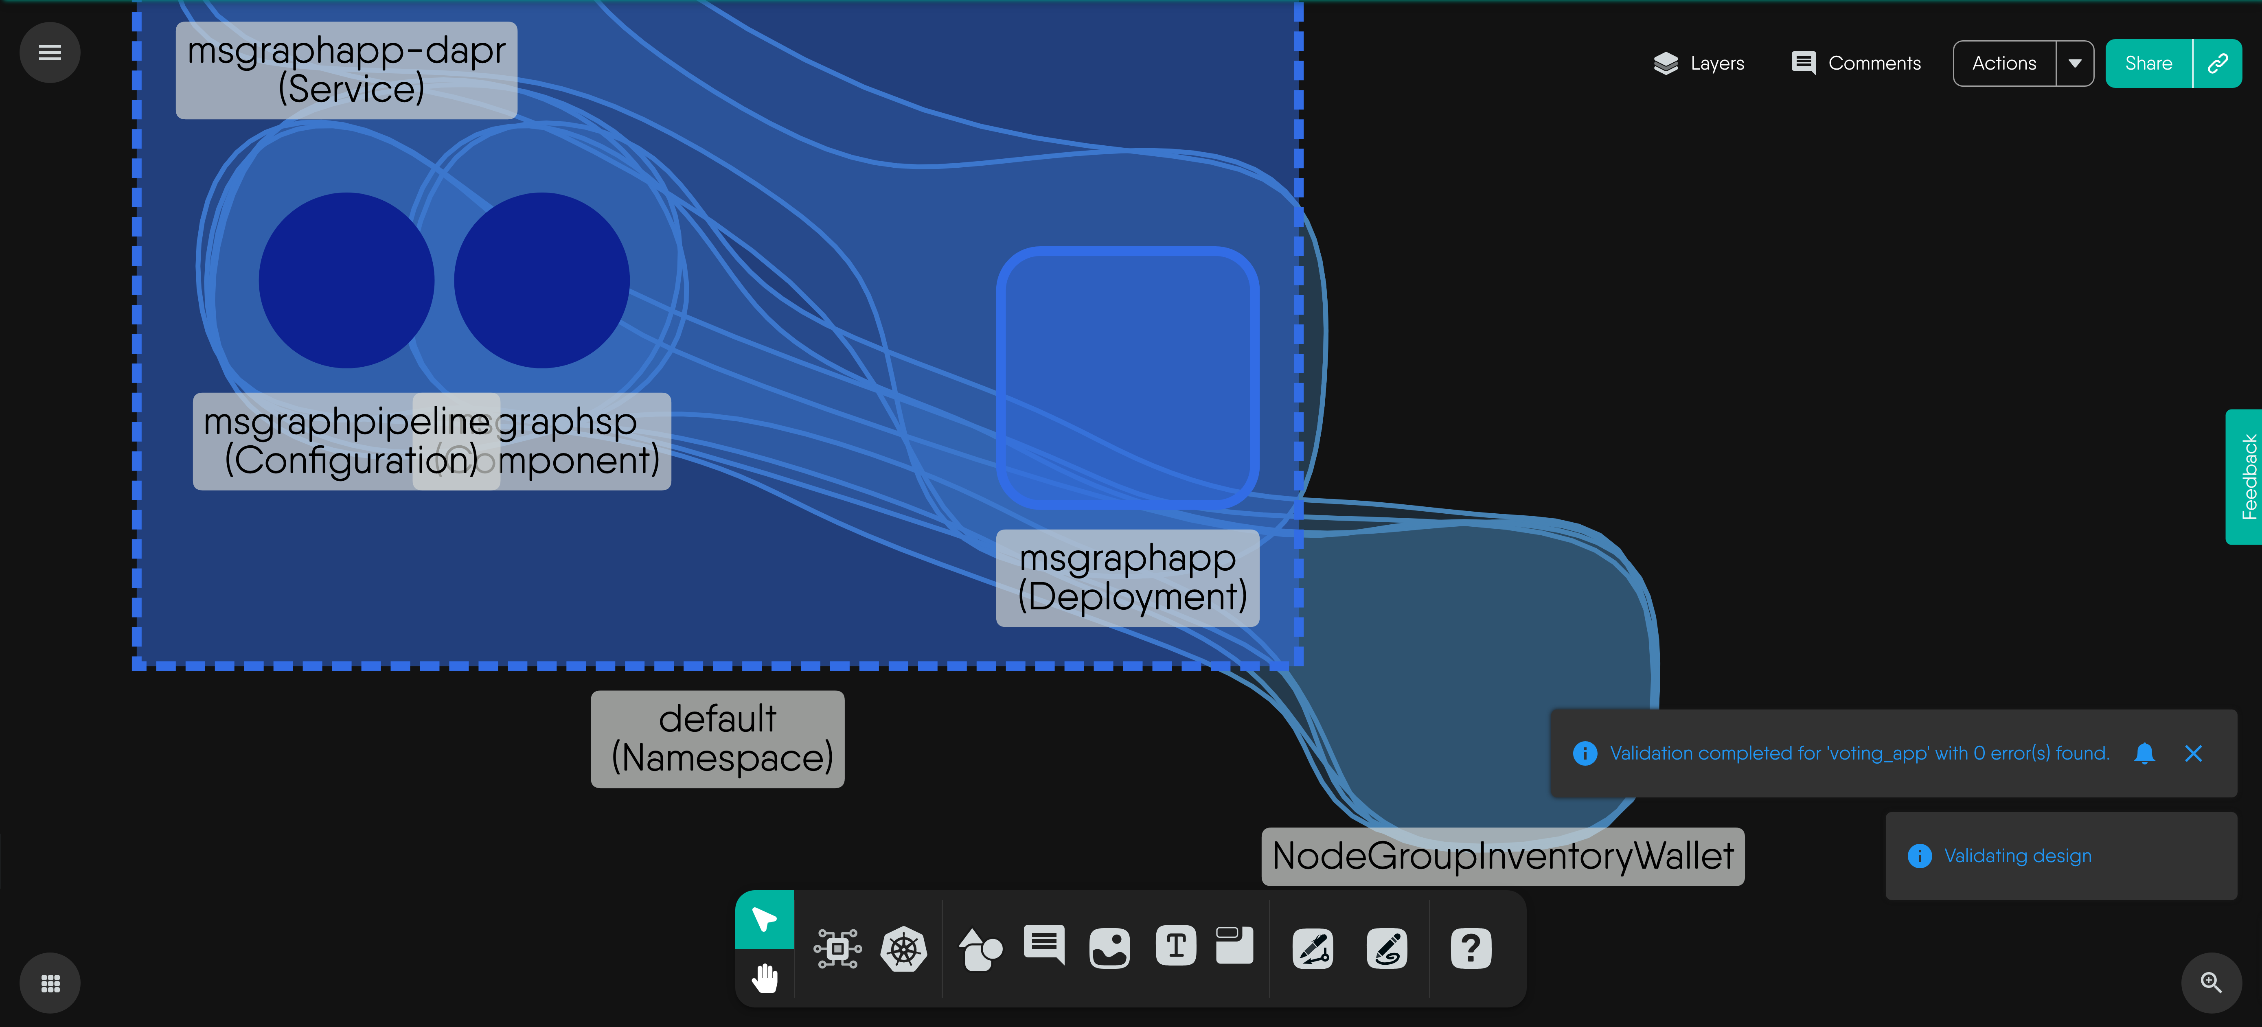Image resolution: width=2262 pixels, height=1027 pixels.
Task: Select the image insert tool
Action: 1109,949
